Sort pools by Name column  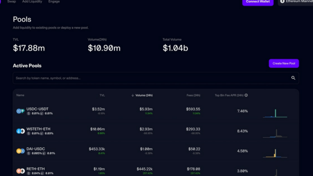pos(20,95)
